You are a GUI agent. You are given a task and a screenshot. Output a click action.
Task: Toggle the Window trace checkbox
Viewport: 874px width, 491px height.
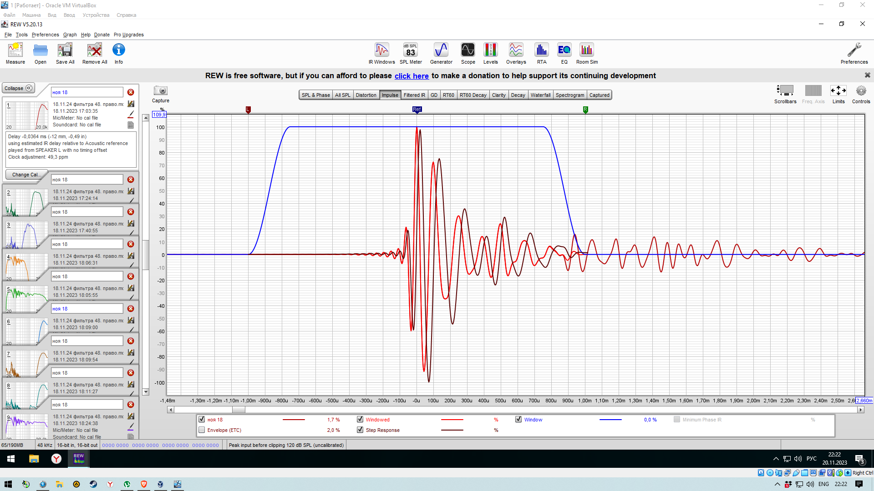[518, 420]
